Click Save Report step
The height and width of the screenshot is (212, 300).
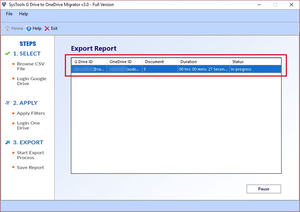click(x=30, y=167)
